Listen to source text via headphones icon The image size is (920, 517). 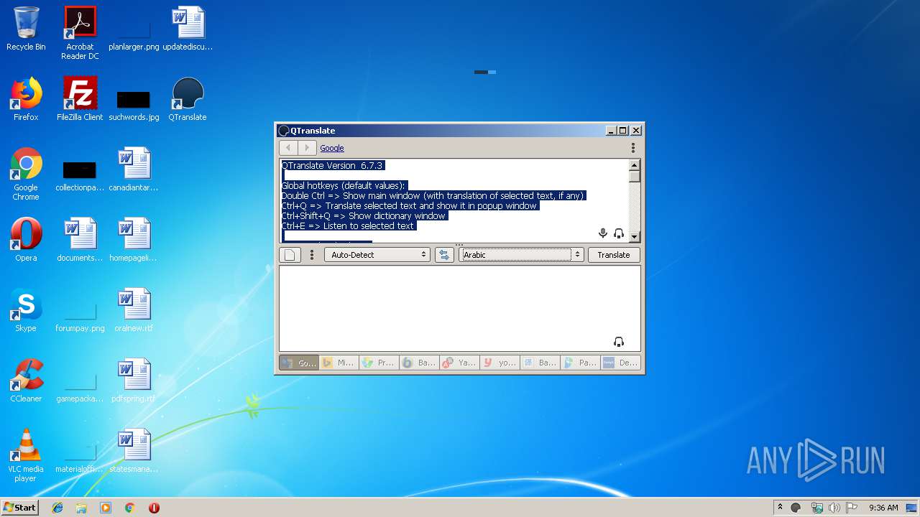click(x=619, y=233)
